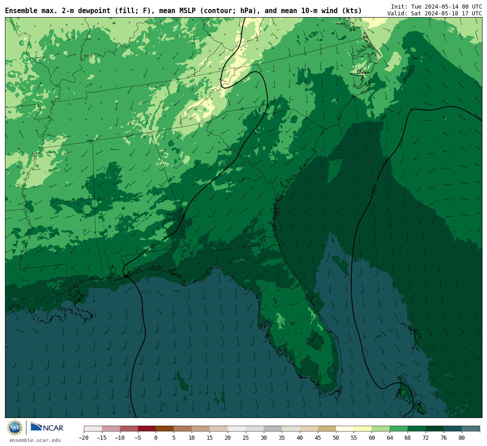Viewport: 487px width, 446px height.
Task: Pick the pale pink swatch between -20 and -15
Action: coord(93,429)
